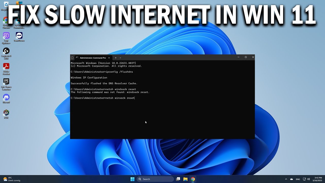The image size is (325, 183).
Task: Open the Logi Options+ desktop icon
Action: click(6, 38)
